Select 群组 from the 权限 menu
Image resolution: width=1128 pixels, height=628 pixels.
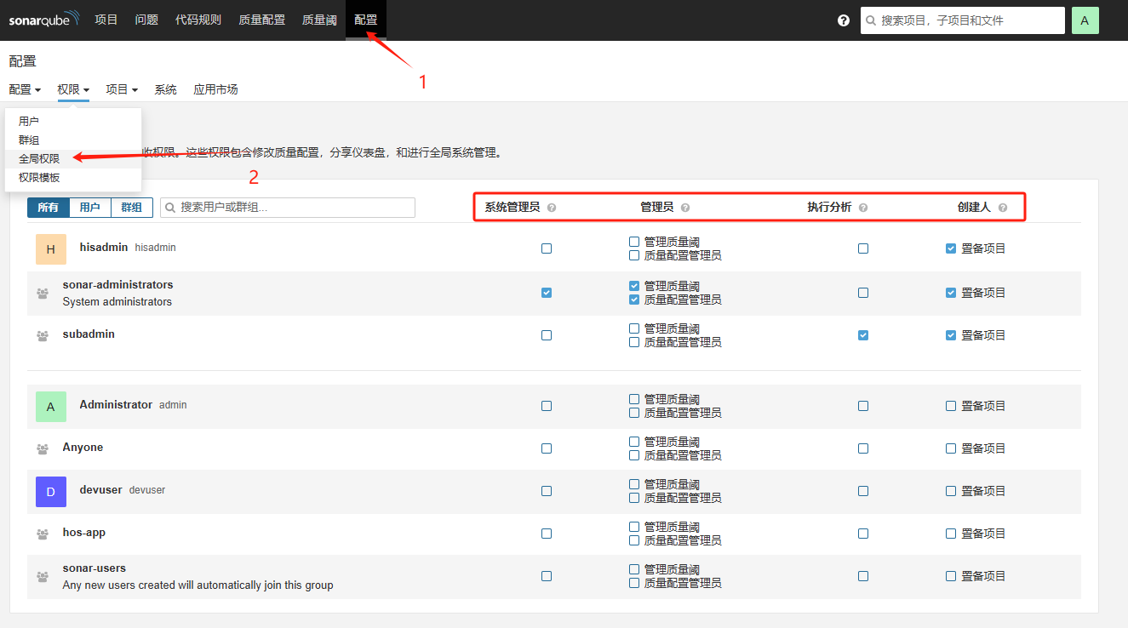coord(73,140)
